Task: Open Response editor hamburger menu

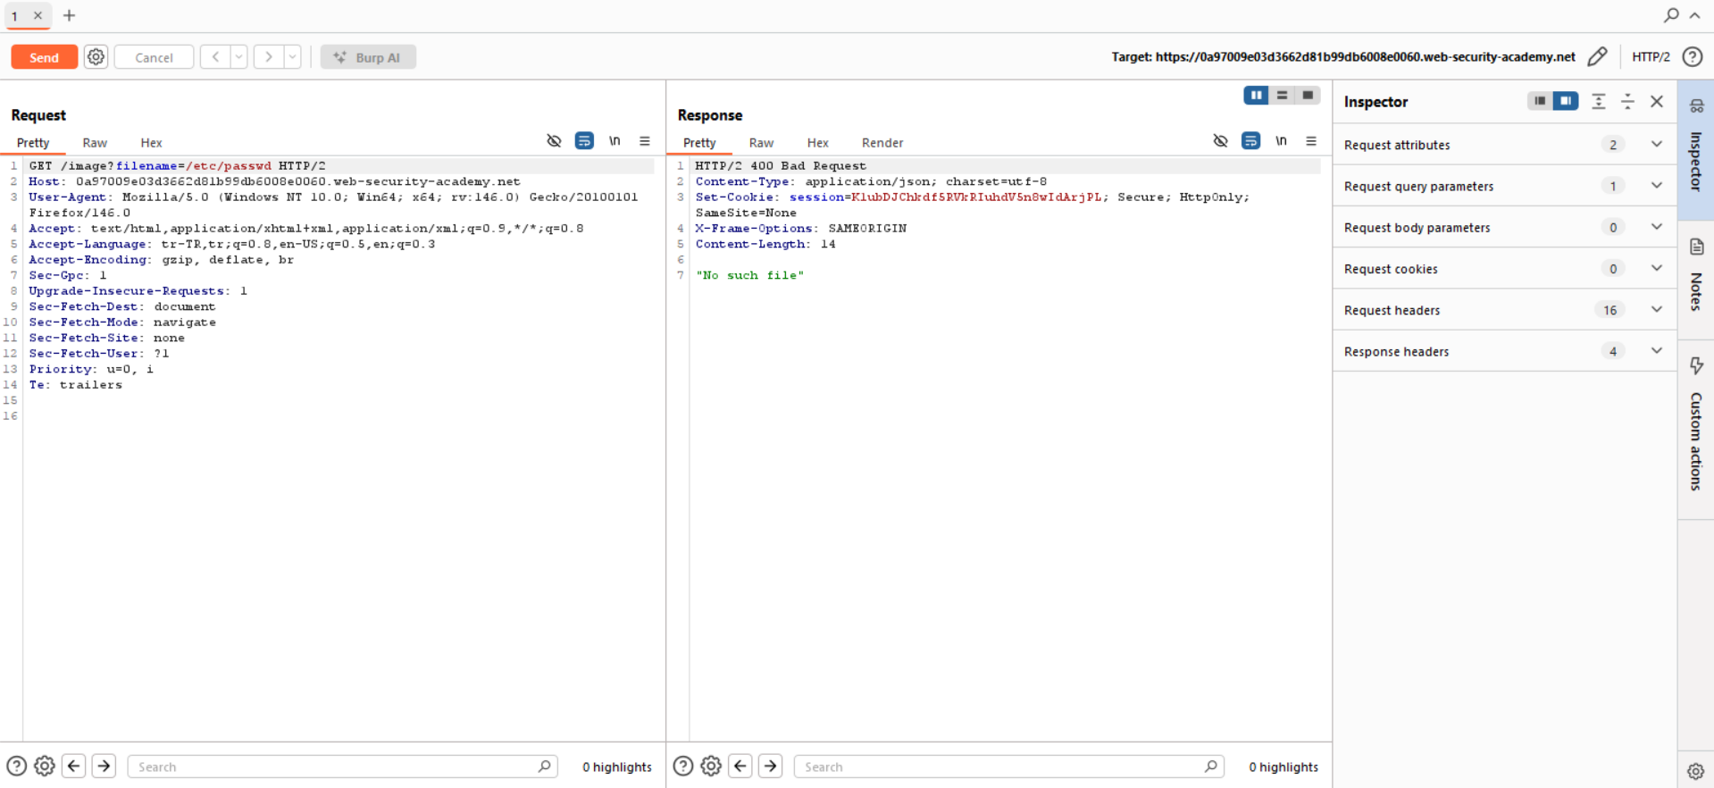Action: click(x=1310, y=141)
